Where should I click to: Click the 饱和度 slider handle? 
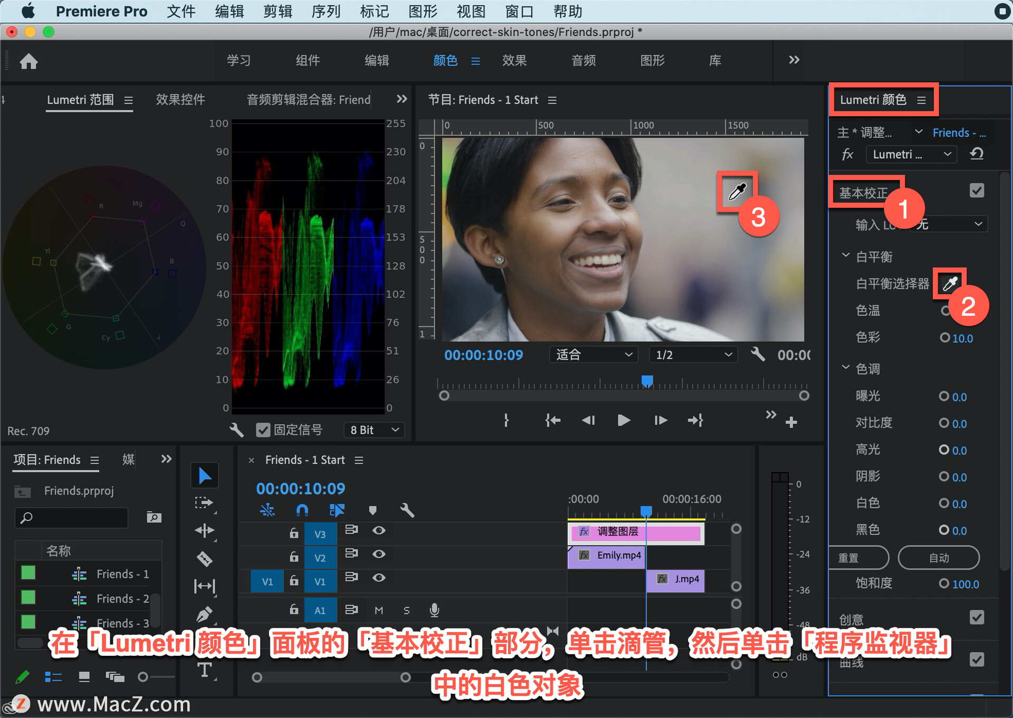(944, 583)
